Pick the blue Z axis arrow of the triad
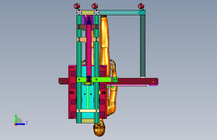The width and height of the screenshot is (217, 140). point(21,124)
